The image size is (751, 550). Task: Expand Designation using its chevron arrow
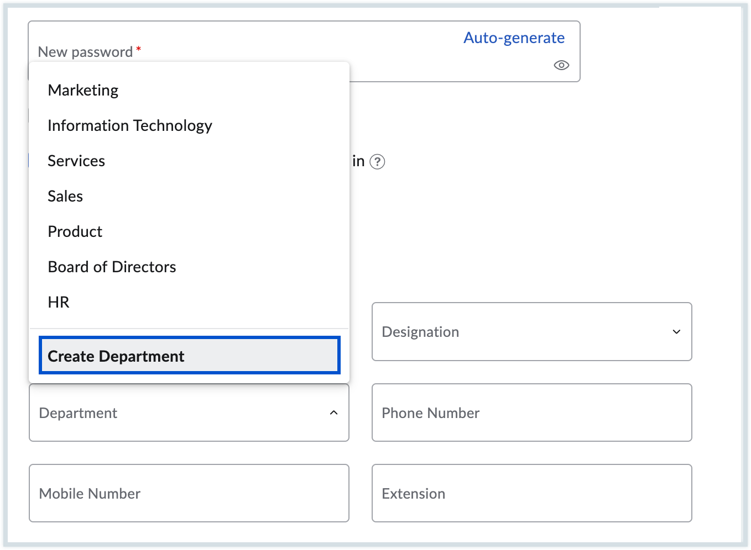[676, 331]
